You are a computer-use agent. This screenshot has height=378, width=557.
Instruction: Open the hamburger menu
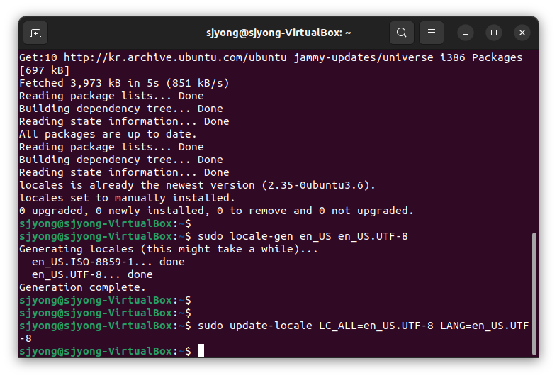coord(432,33)
